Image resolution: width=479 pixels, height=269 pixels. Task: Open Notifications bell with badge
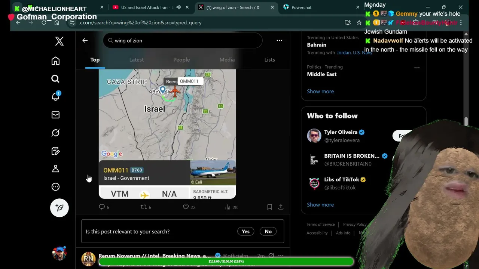point(55,96)
